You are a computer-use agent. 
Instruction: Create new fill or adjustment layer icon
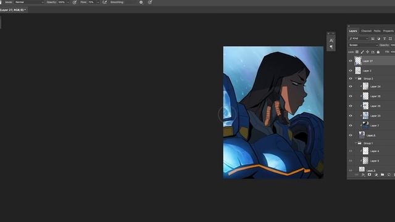376,175
